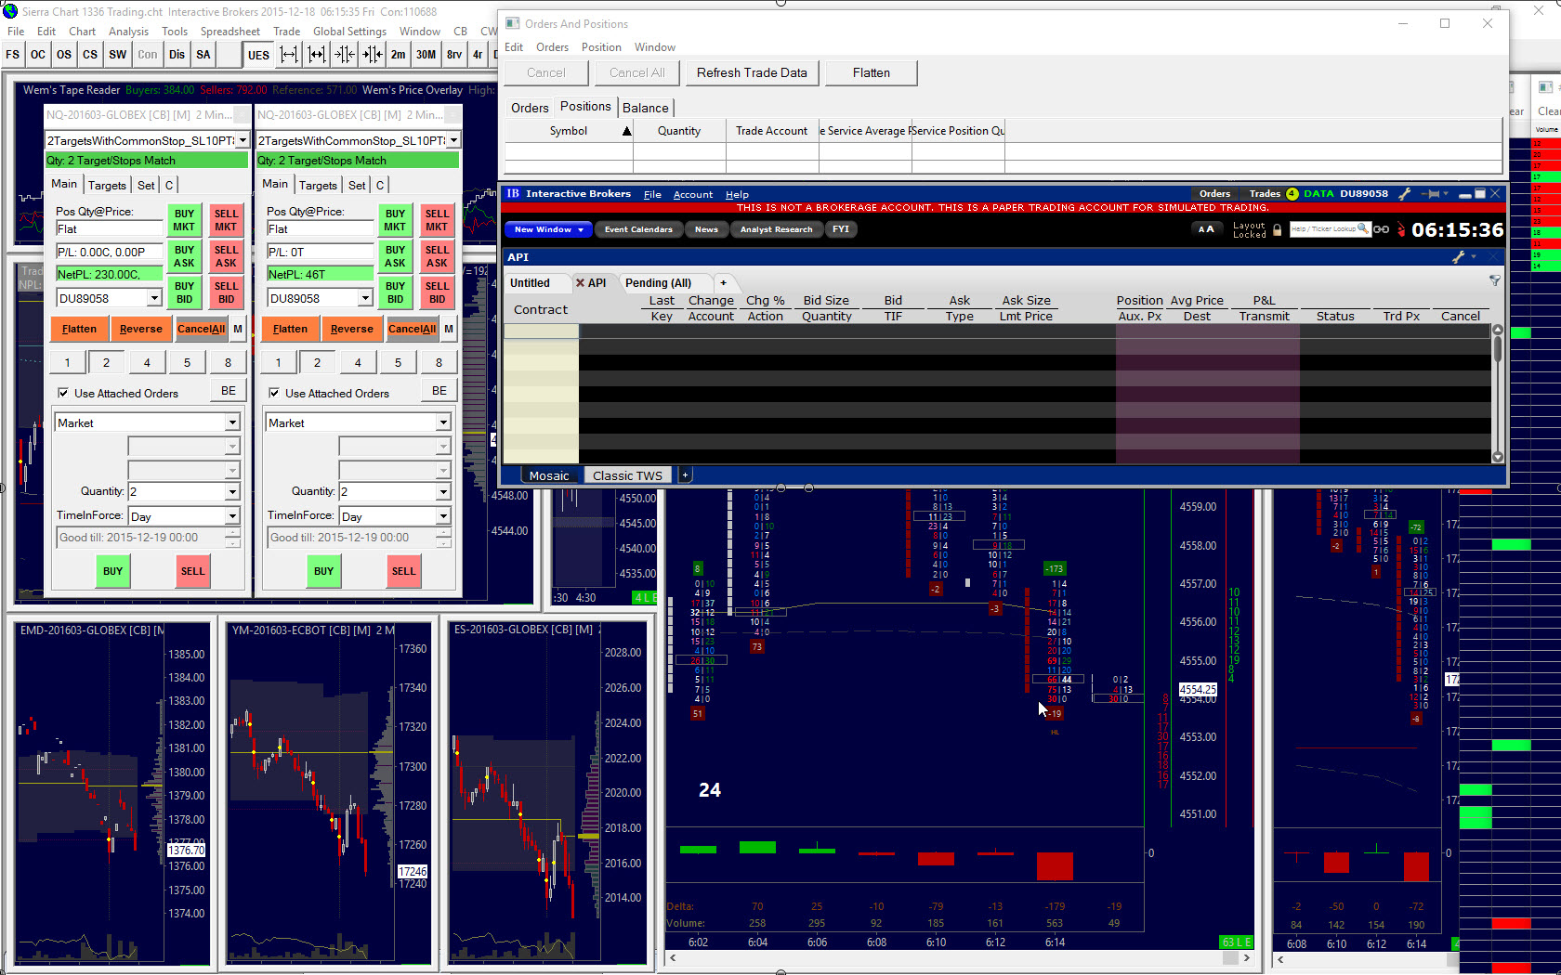The width and height of the screenshot is (1561, 975).
Task: Click the bold compress-bar-spacing icon
Action: click(373, 55)
